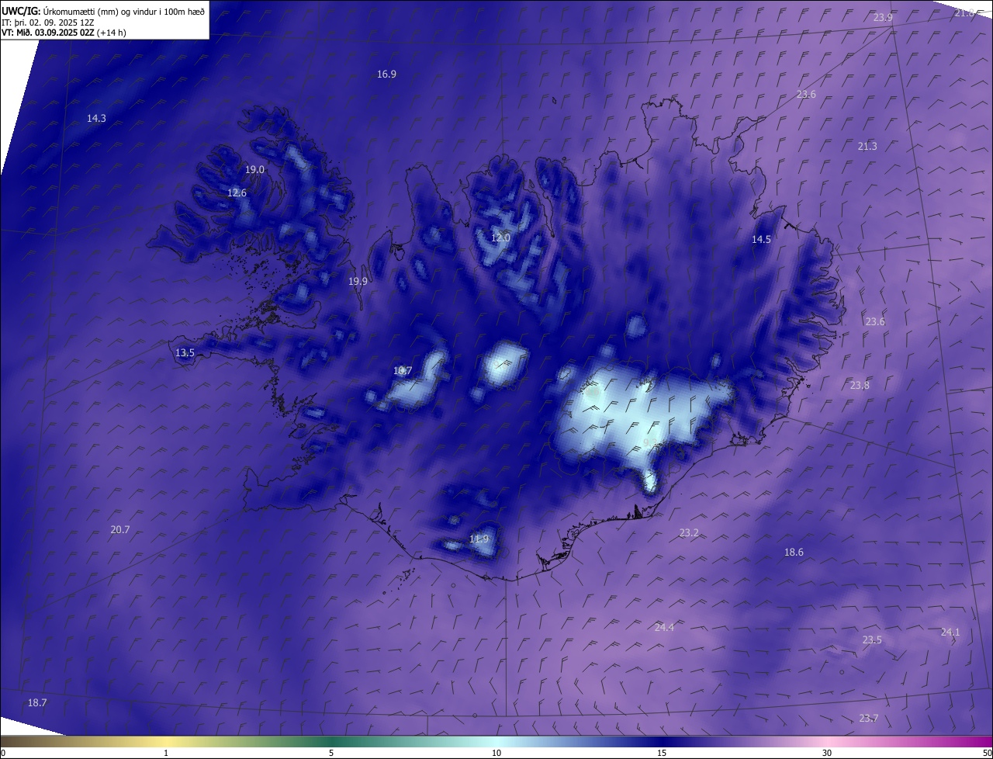Image resolution: width=993 pixels, height=759 pixels.
Task: Click the 23.5 value label
Action: [872, 640]
